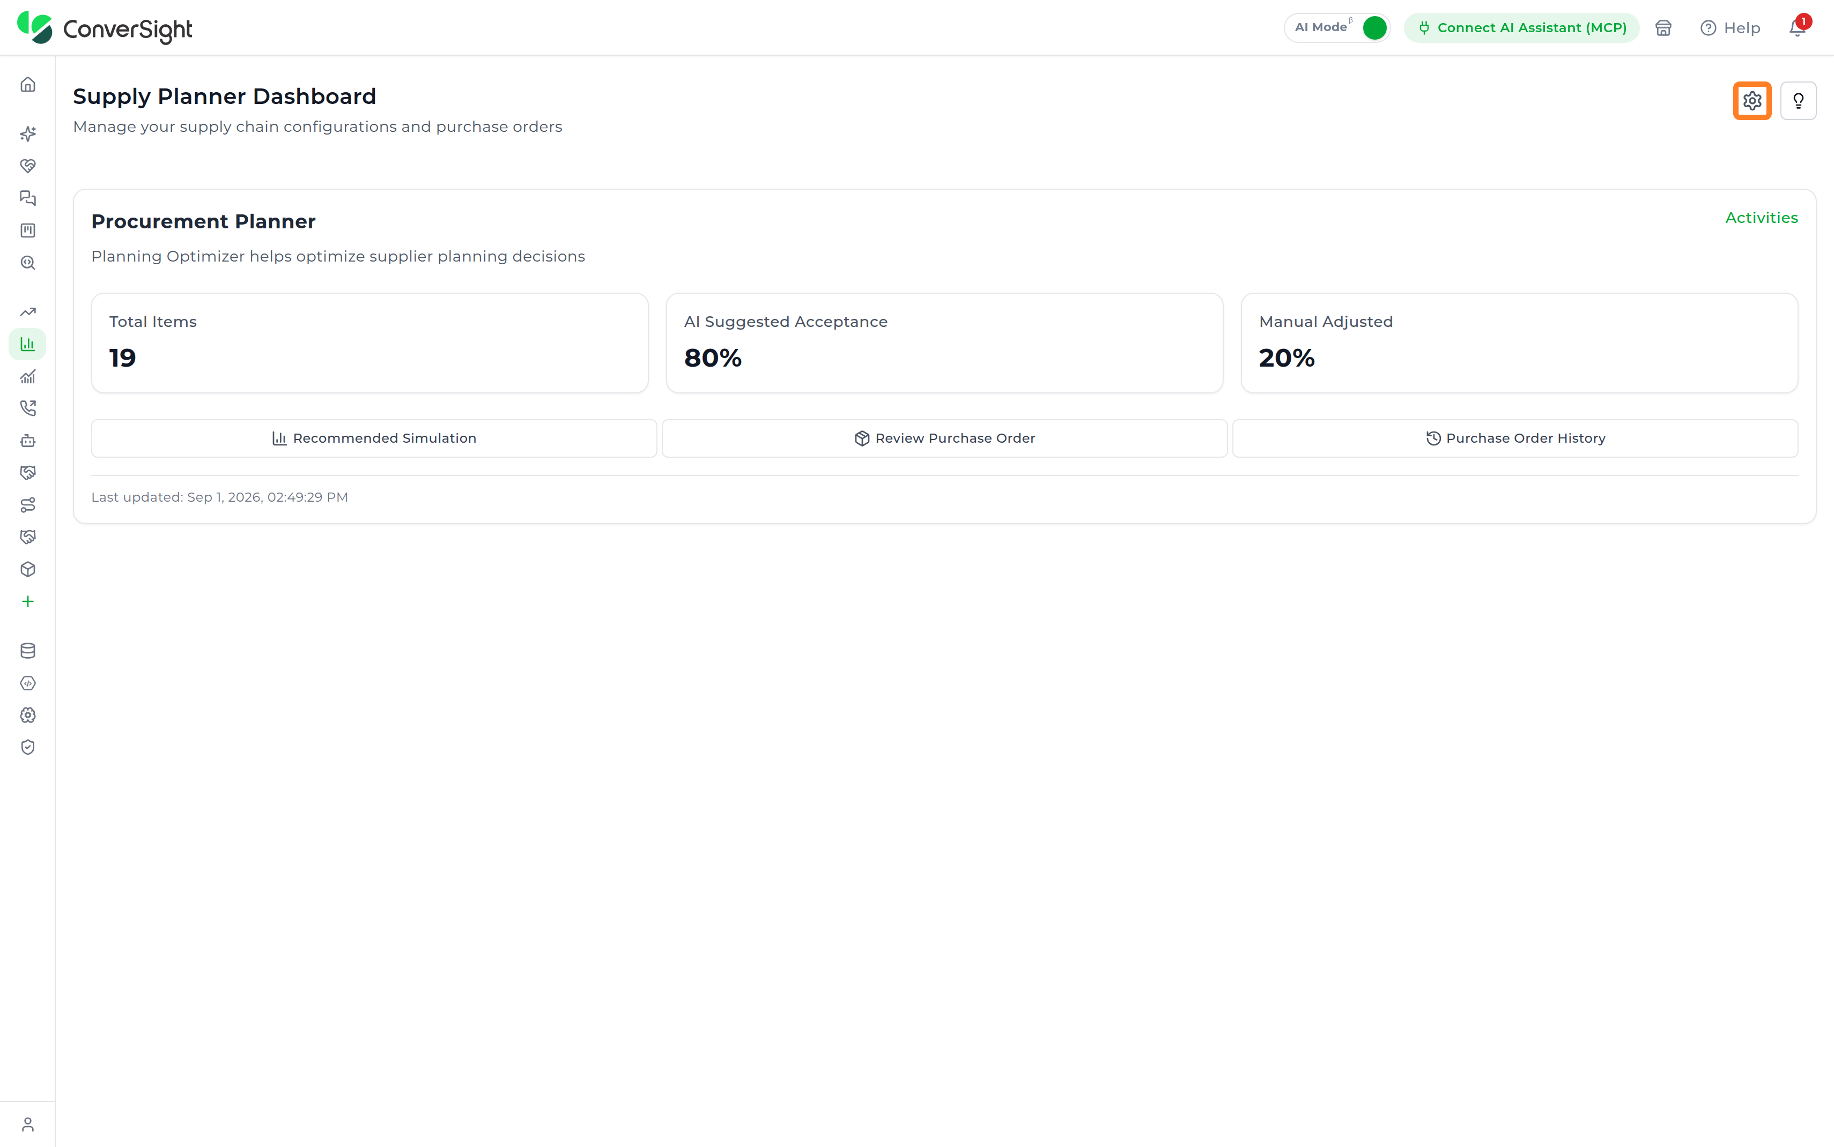The image size is (1834, 1147).
Task: Click the Supply Planner Dashboard title
Action: tap(225, 96)
